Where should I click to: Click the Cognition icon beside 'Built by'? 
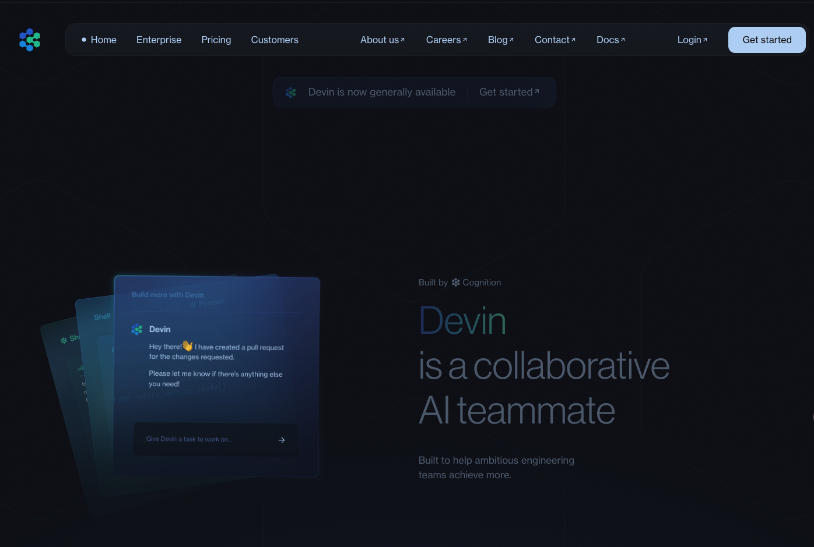click(x=455, y=283)
